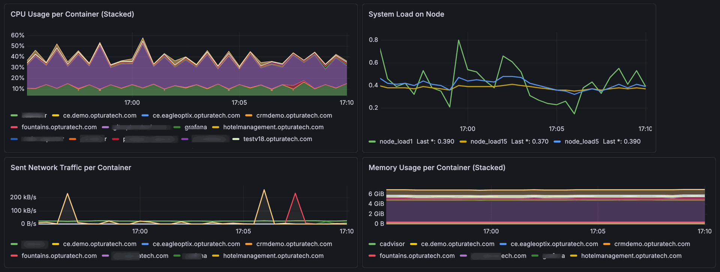Select ce.demo.opturatech.com in CPU Usage legend
Image resolution: width=720 pixels, height=272 pixels.
pyautogui.click(x=99, y=116)
